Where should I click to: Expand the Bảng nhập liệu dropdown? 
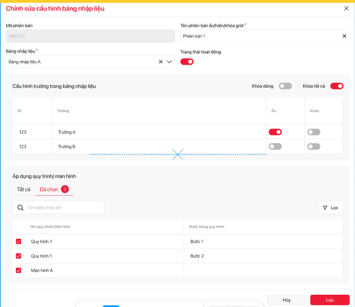(170, 62)
